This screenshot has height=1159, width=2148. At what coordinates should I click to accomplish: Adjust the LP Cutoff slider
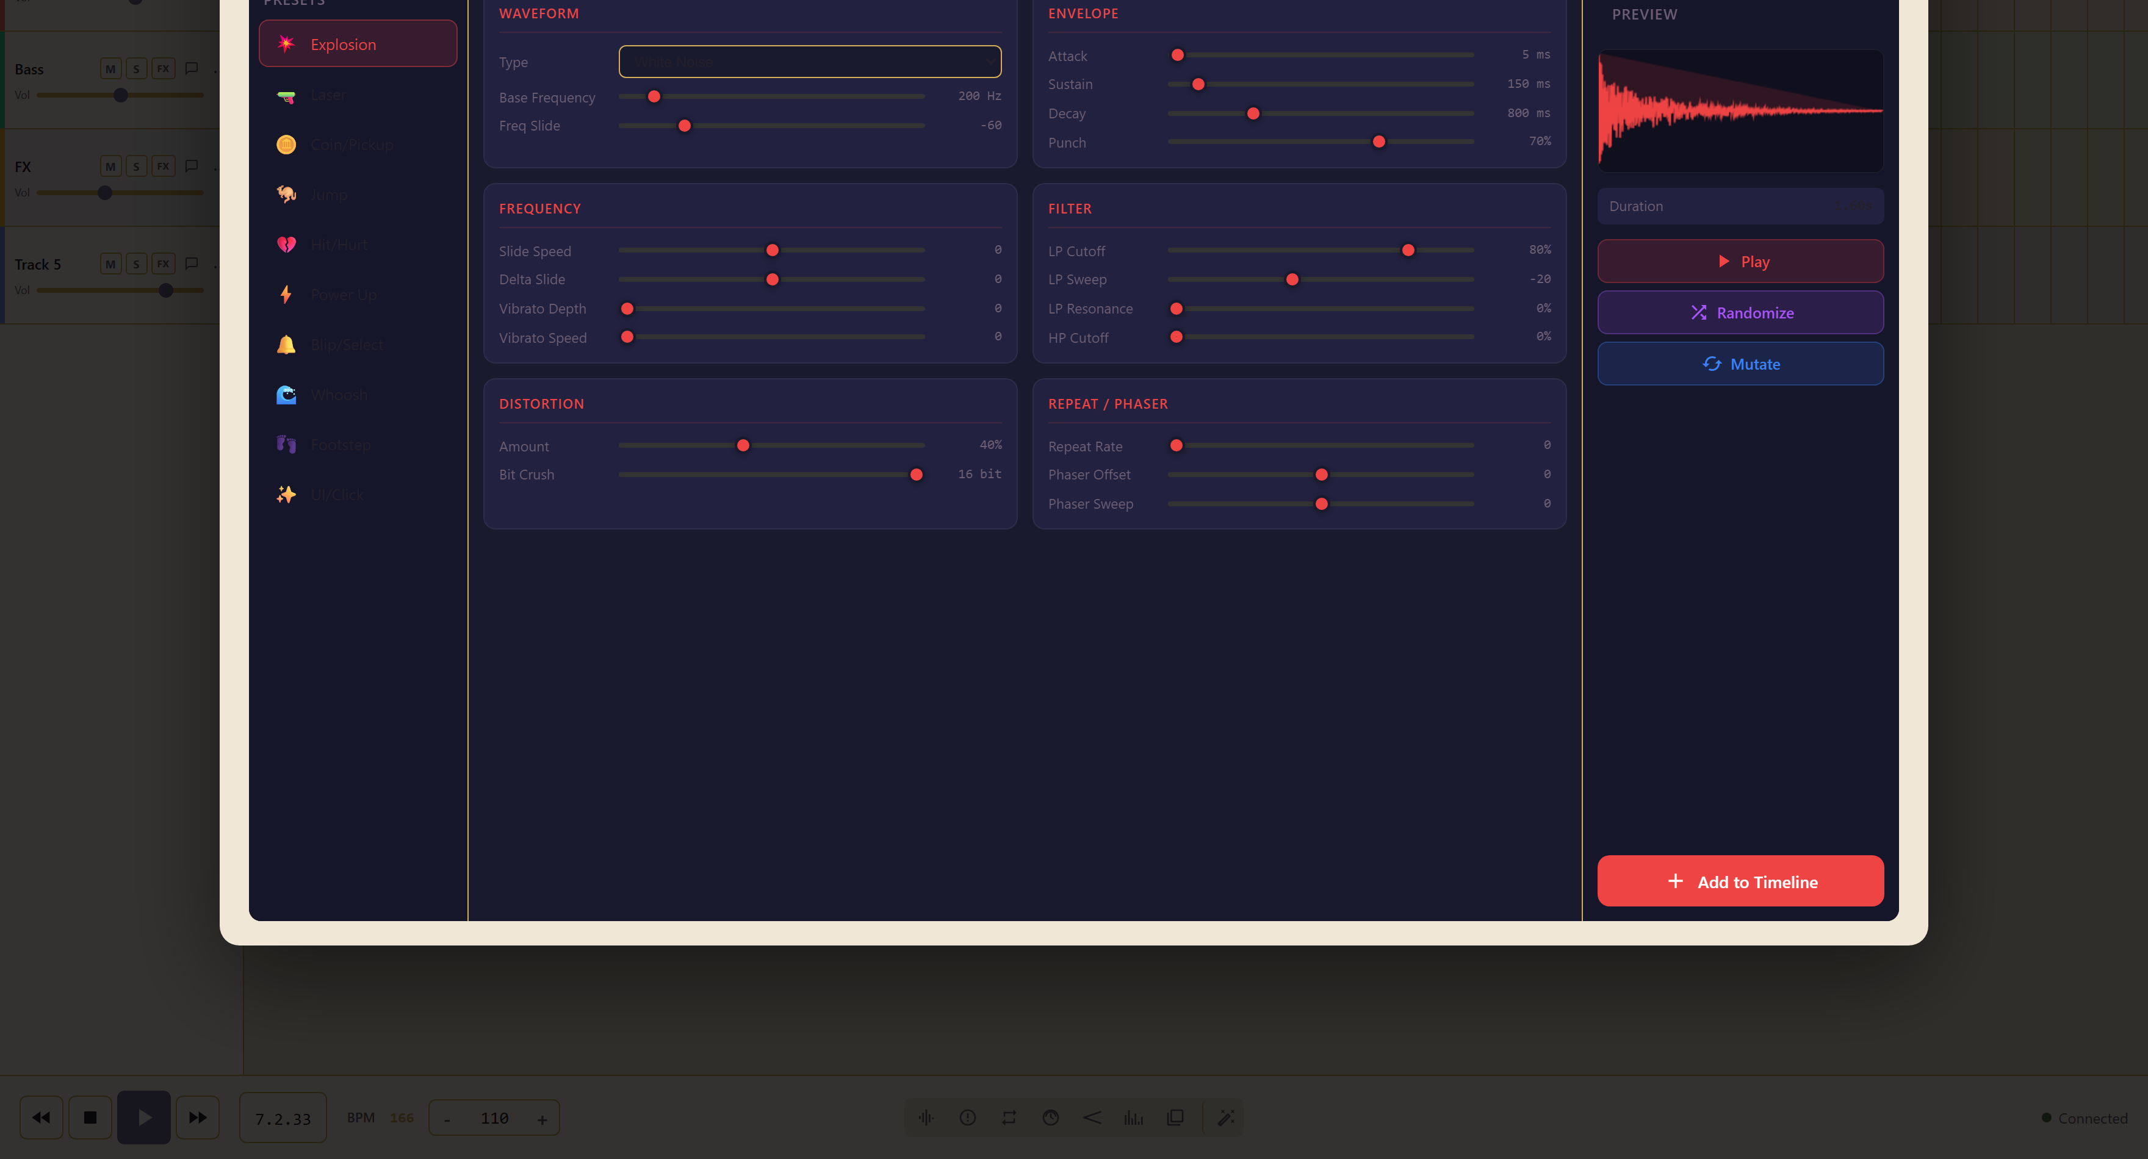[x=1321, y=250]
